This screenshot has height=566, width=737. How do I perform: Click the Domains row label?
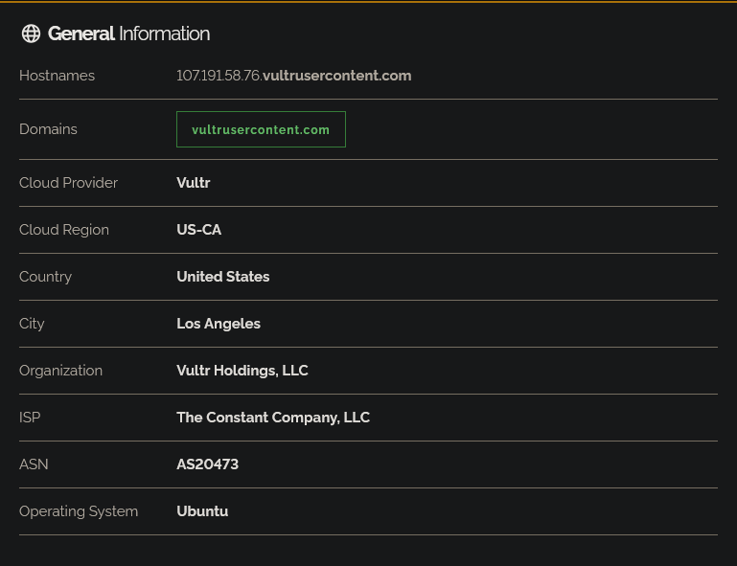(48, 129)
